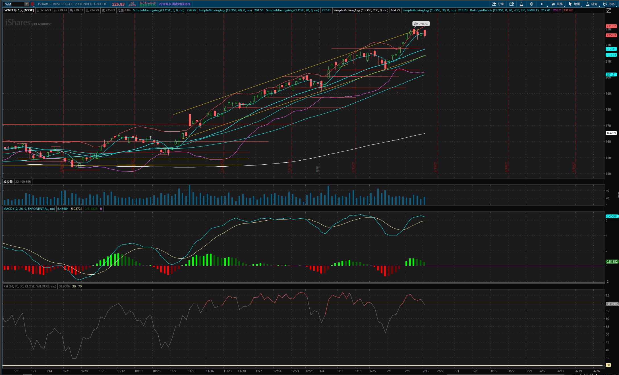Select SimpleMovingAvg (CLOSE, 30, 0, no) label

tap(429, 10)
